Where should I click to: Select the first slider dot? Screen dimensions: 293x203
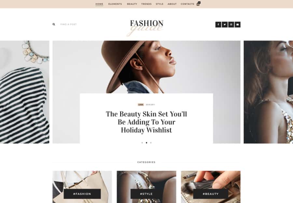pos(142,143)
